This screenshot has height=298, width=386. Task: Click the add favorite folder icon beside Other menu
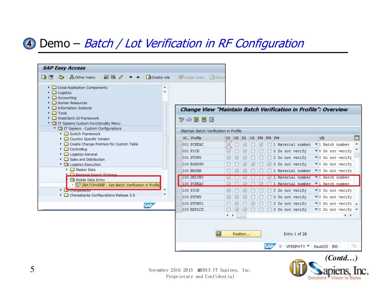click(x=106, y=77)
